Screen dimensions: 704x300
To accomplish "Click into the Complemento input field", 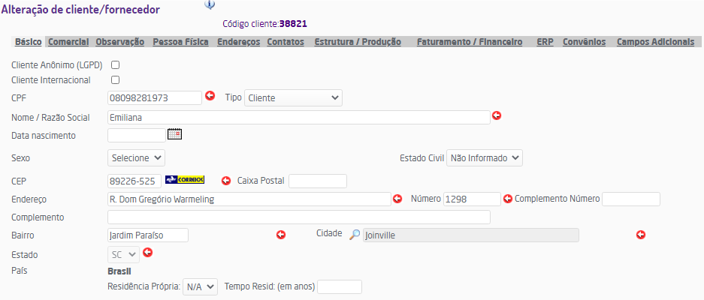I will point(299,217).
